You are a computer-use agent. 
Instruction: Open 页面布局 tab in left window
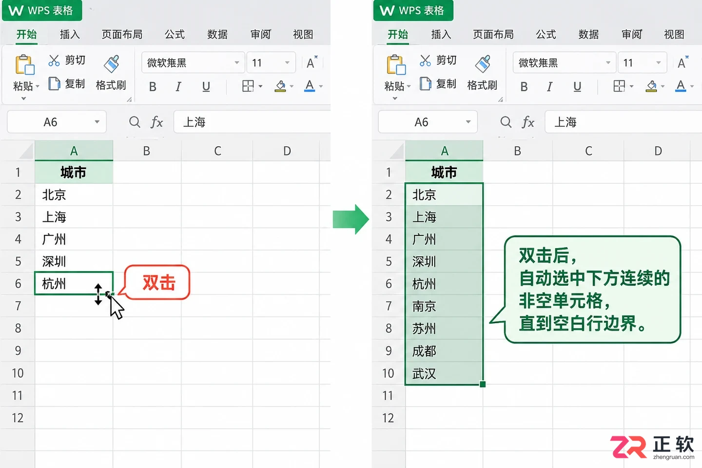[x=122, y=34]
